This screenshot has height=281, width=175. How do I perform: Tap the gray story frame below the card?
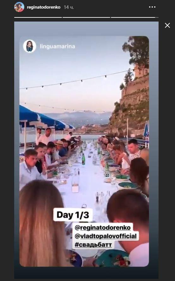[x=86, y=273]
